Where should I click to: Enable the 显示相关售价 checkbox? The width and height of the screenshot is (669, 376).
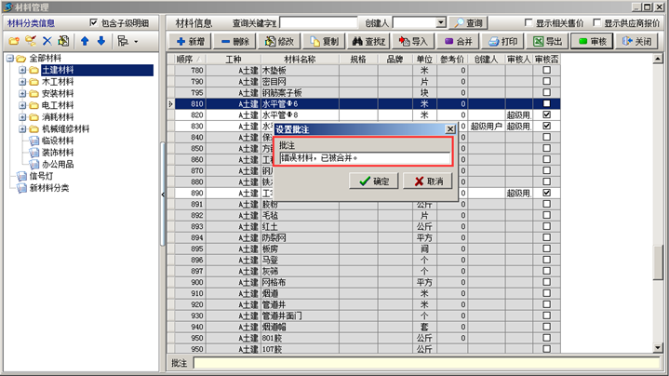point(529,22)
